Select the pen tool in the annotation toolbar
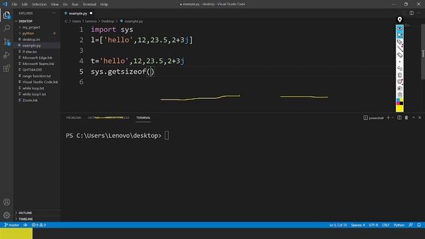 point(400,42)
